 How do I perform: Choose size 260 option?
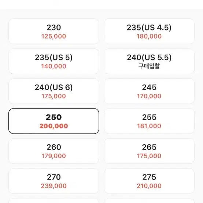click(54, 151)
